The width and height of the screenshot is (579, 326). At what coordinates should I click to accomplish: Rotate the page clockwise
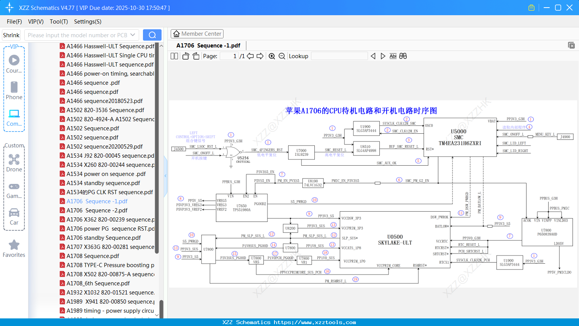pos(196,56)
